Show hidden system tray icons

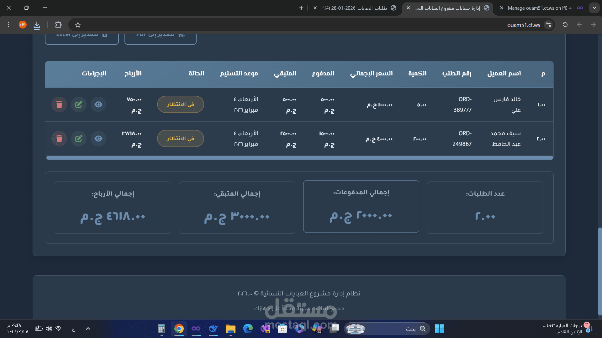(88, 329)
